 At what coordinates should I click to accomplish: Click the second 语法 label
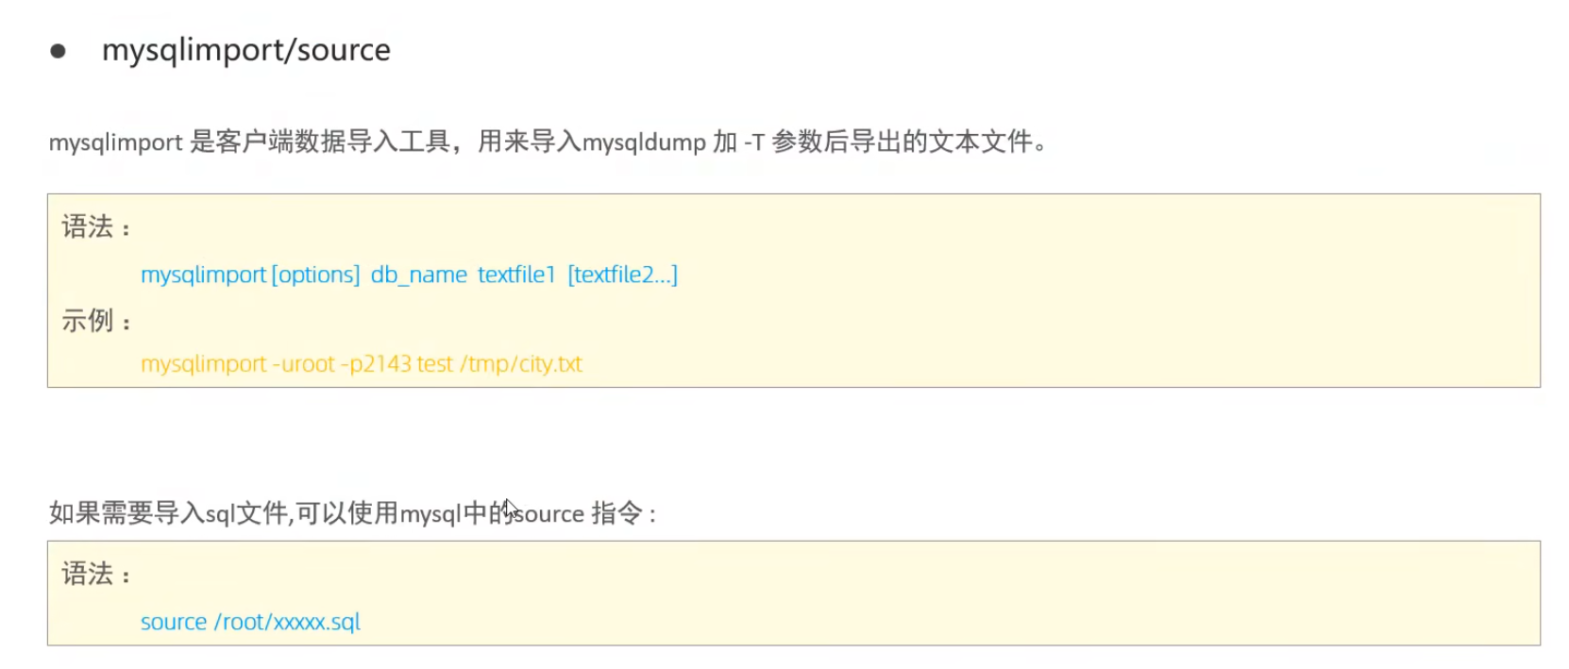[88, 574]
